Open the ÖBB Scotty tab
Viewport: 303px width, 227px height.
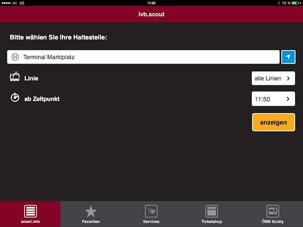[x=273, y=214]
